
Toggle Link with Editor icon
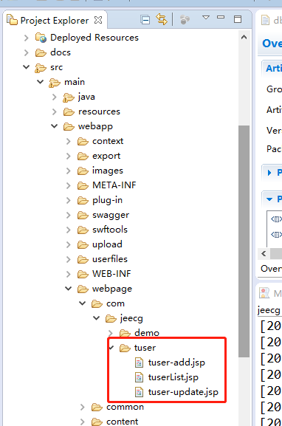tap(162, 19)
